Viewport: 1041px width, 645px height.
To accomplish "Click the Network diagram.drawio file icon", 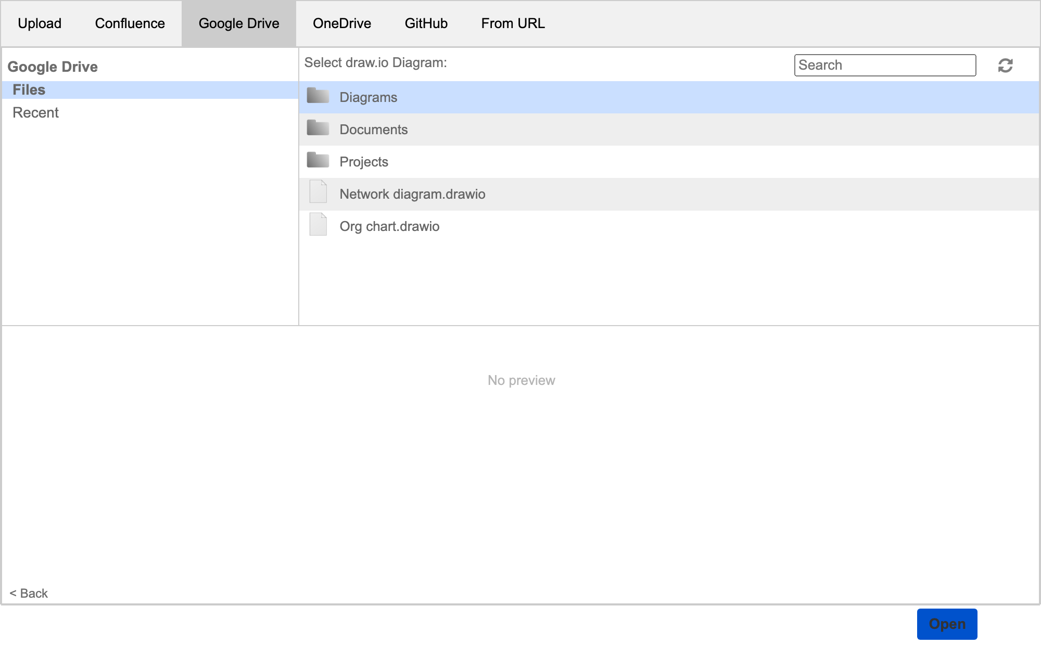I will click(318, 191).
